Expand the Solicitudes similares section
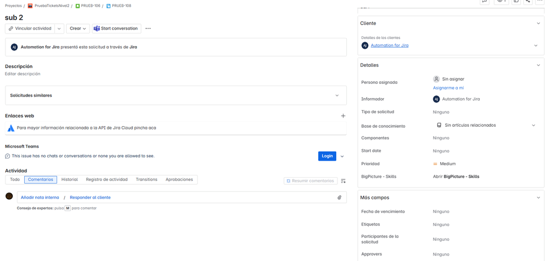 (x=337, y=95)
